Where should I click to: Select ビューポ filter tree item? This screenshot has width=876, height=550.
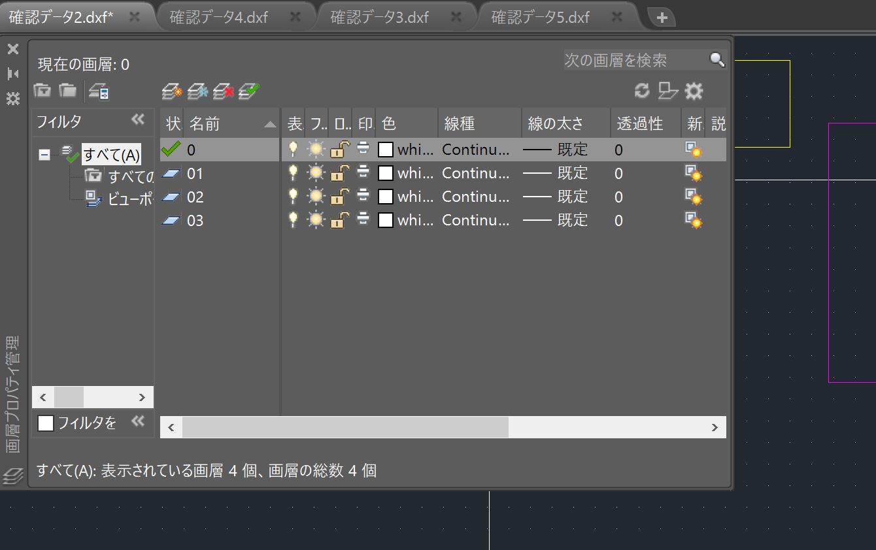[x=120, y=199]
